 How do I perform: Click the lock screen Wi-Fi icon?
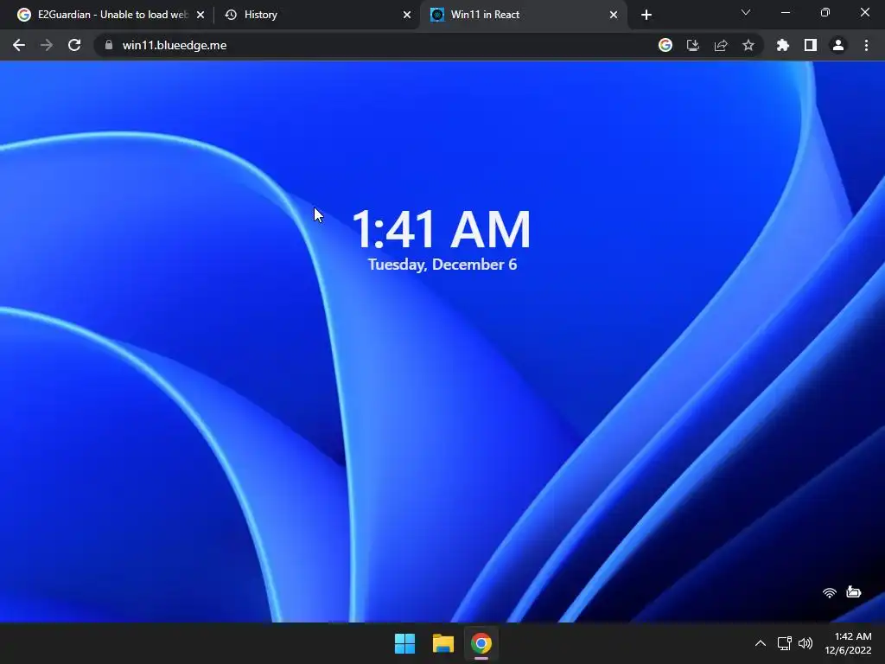(x=829, y=592)
